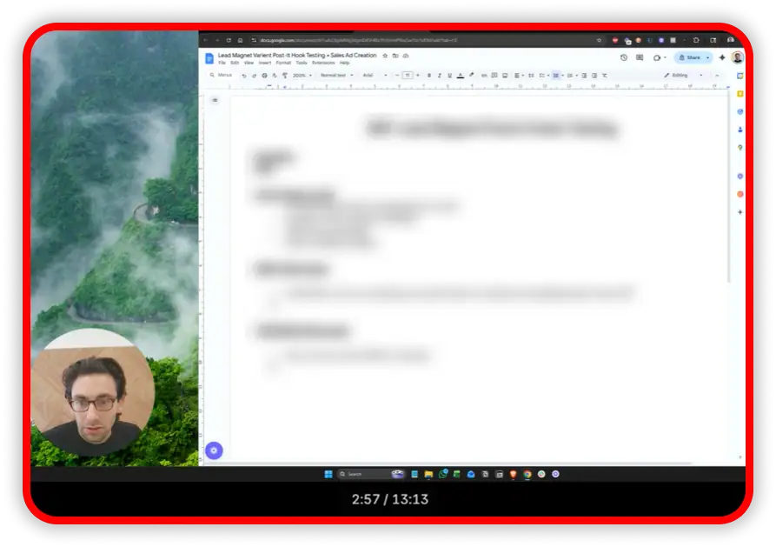
Task: Open the Format menu
Action: click(x=283, y=63)
